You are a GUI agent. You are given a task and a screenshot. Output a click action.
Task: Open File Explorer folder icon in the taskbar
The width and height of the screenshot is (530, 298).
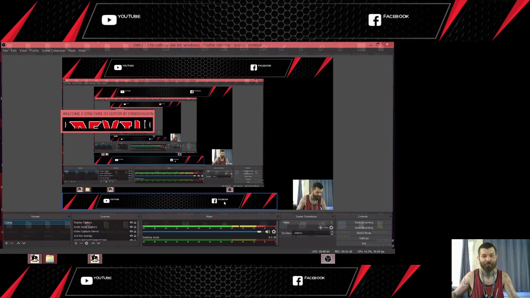pos(50,259)
